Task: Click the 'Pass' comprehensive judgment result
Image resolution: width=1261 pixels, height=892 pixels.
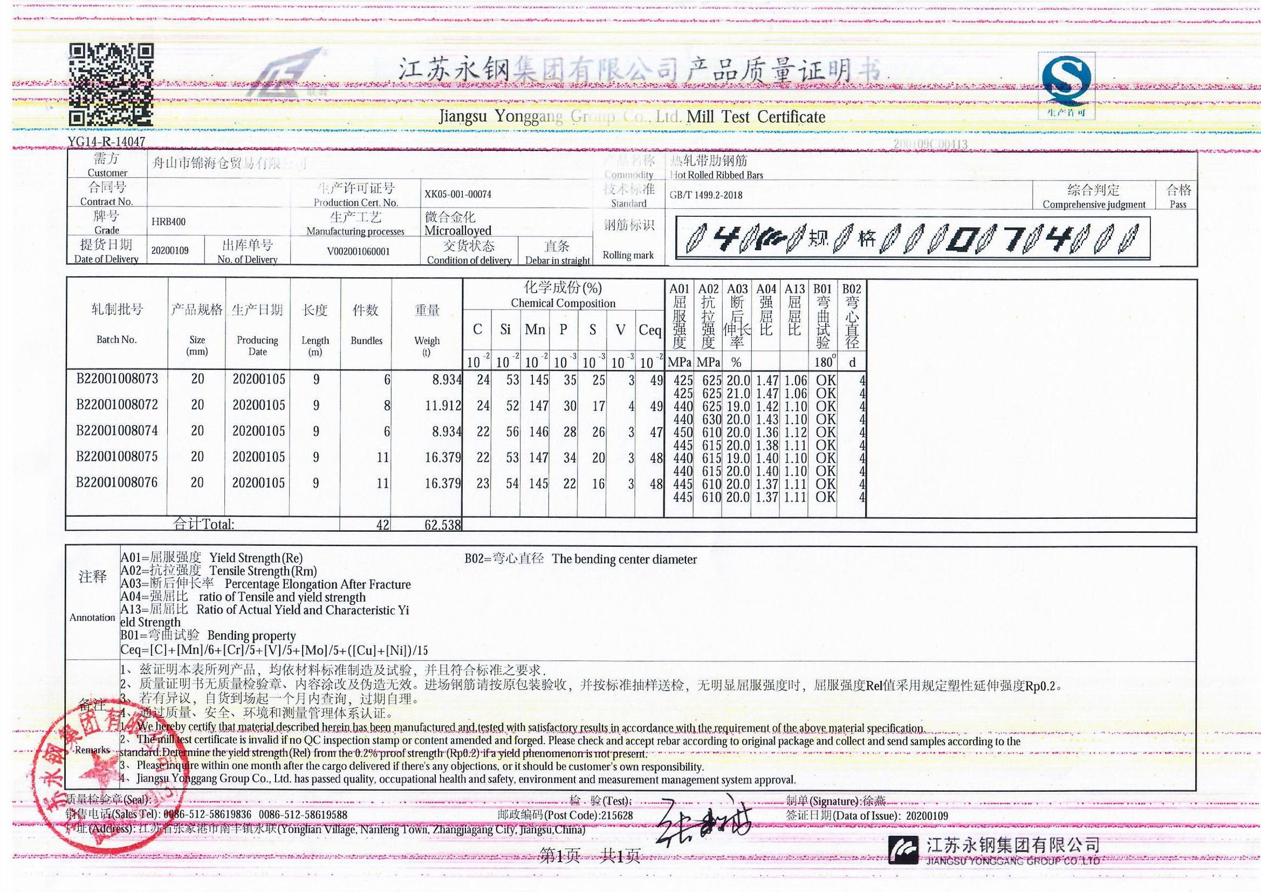Action: (x=1178, y=204)
